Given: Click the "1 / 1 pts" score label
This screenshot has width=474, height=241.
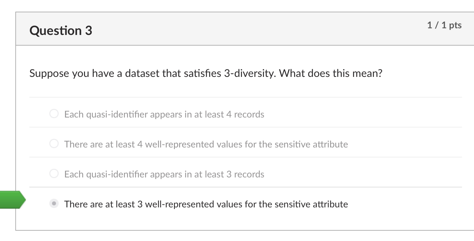Looking at the screenshot, I should coord(444,25).
